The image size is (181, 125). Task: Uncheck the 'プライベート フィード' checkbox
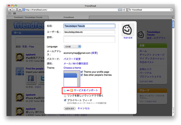coord(65,100)
